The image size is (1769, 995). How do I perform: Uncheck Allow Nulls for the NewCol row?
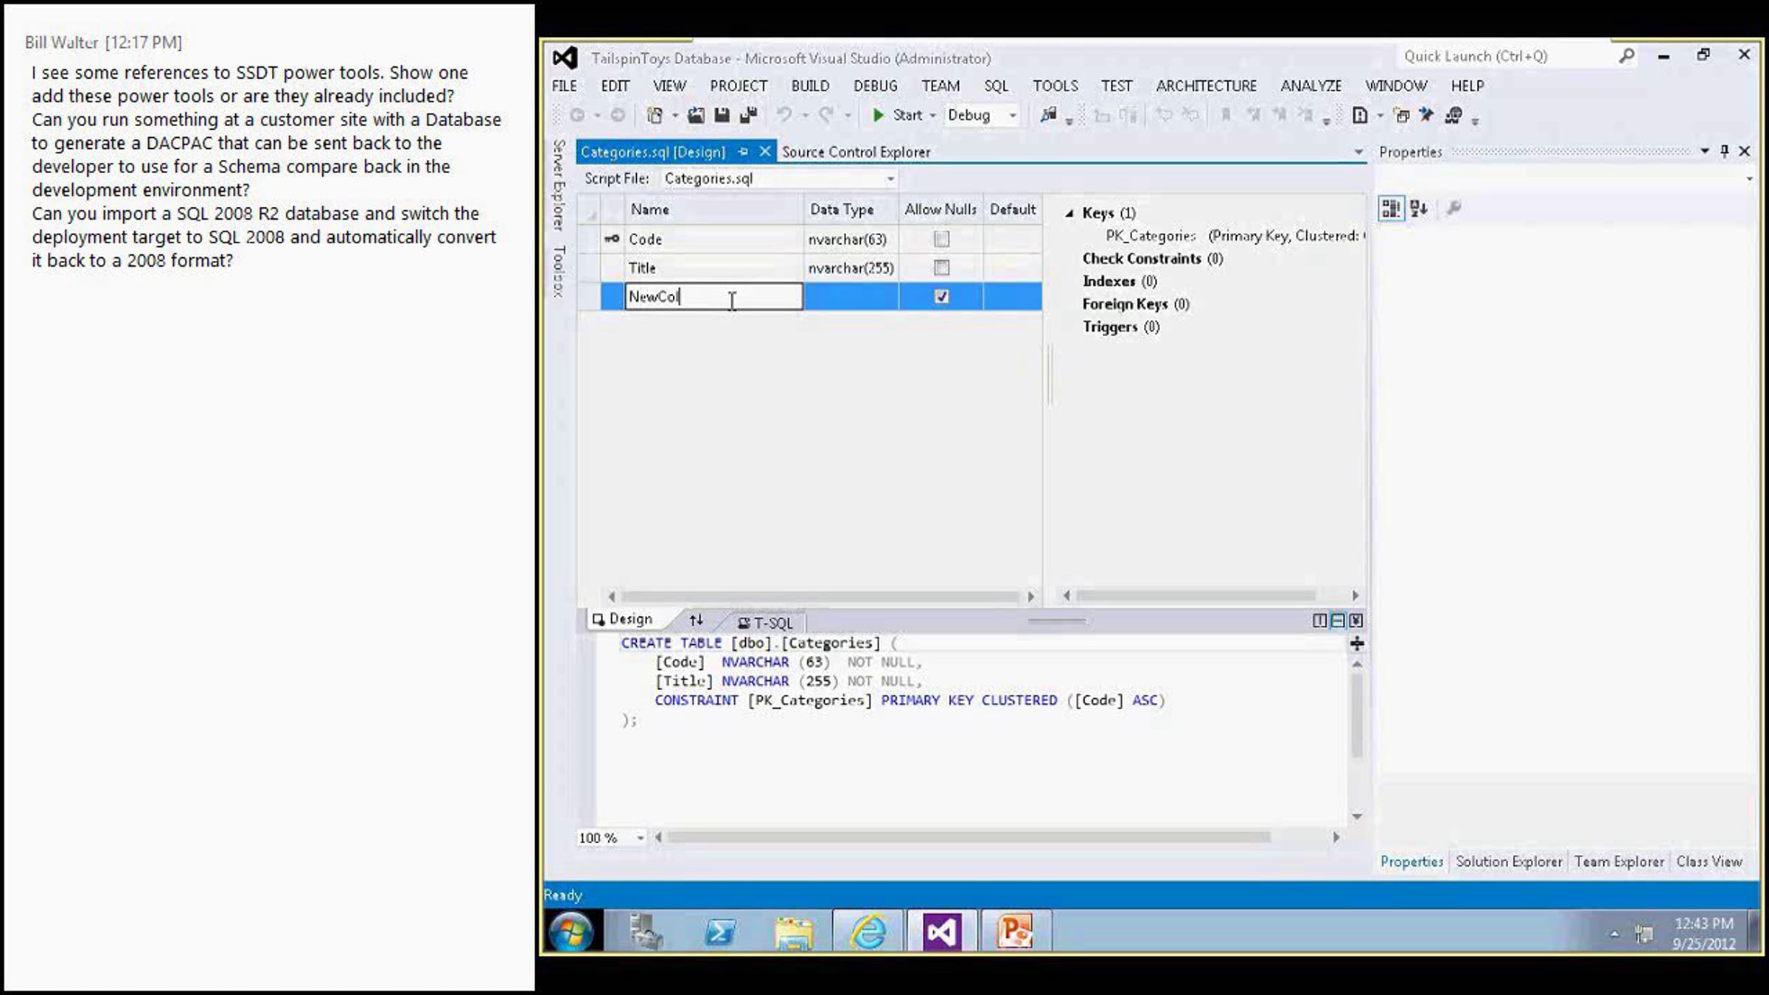(x=941, y=296)
